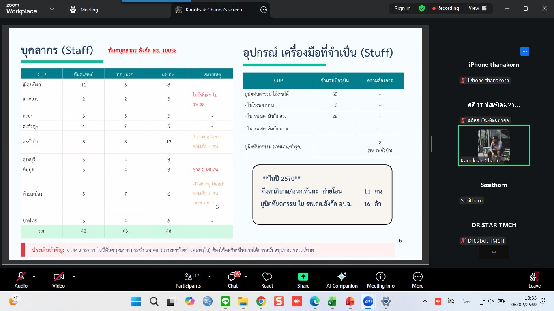The width and height of the screenshot is (554, 311).
Task: Switch to the Meeting tab
Action: [84, 10]
